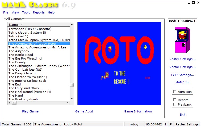Check the Record option

pyautogui.click(x=175, y=100)
